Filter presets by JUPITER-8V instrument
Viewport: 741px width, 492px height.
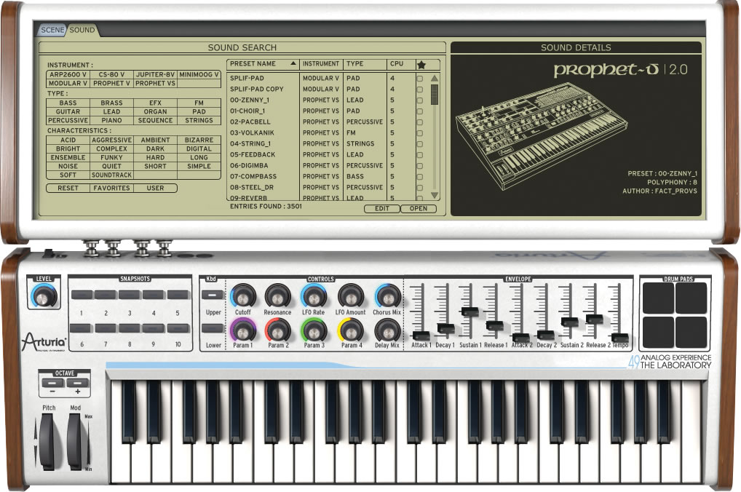pos(155,74)
